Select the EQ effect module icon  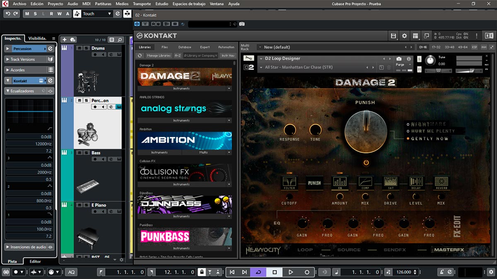[x=340, y=182]
